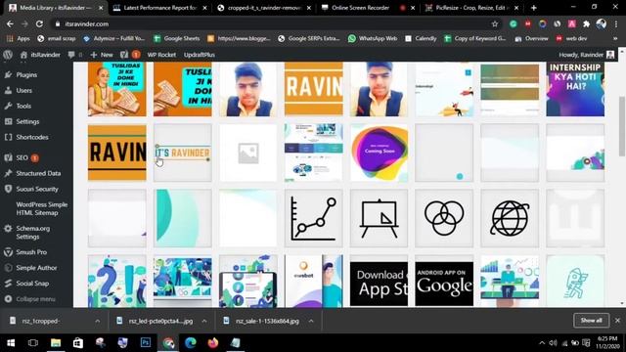Image resolution: width=626 pixels, height=352 pixels.
Task: Open Sucuri Security in sidebar
Action: click(37, 189)
